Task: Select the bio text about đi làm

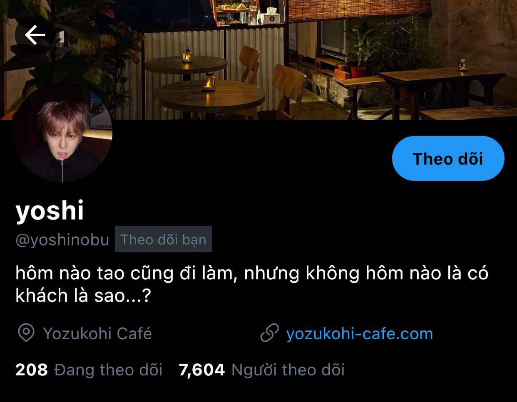Action: (251, 284)
